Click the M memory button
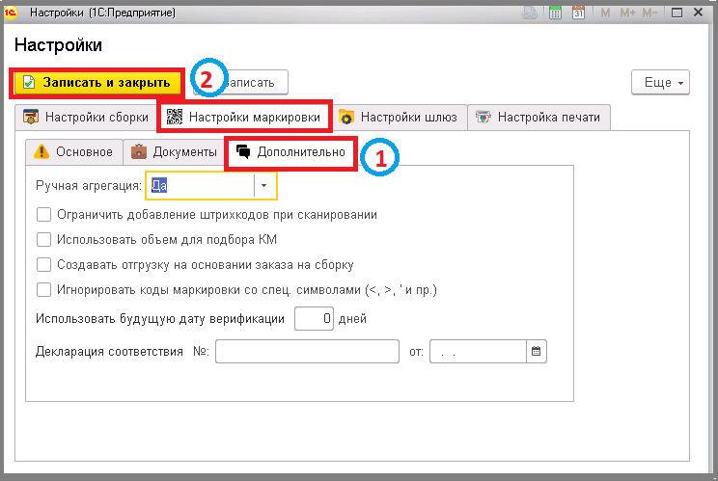 605,13
